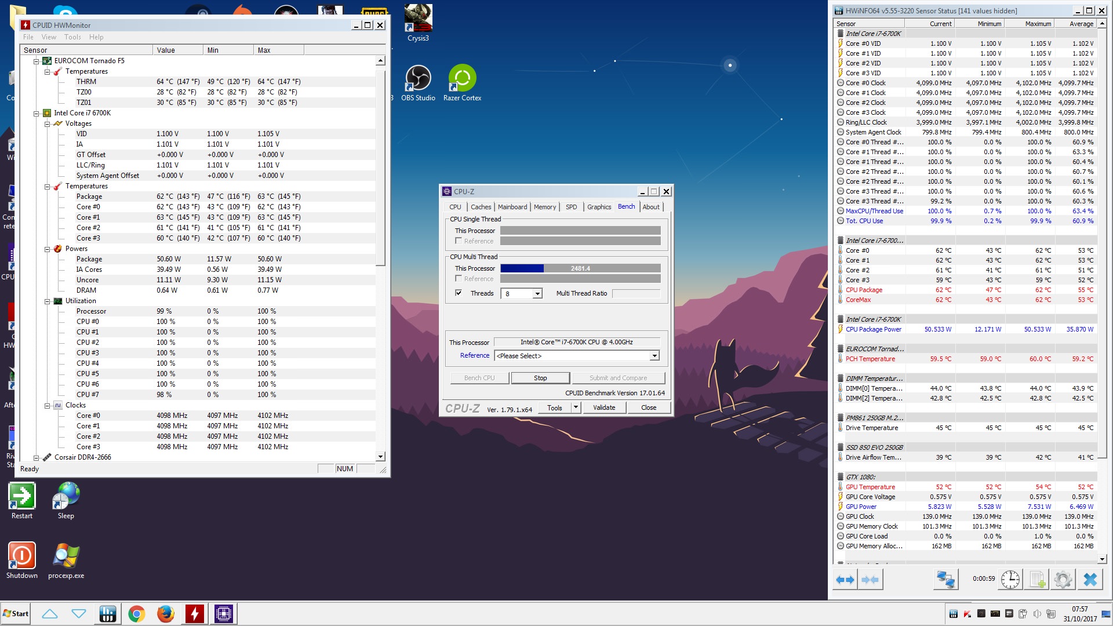
Task: Toggle Multi Thread Reference checkbox in CPU-Z
Action: tap(459, 279)
